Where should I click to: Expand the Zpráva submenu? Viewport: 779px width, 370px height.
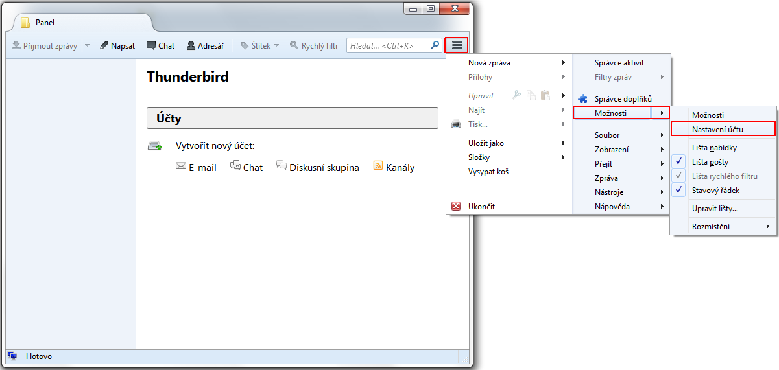(621, 178)
